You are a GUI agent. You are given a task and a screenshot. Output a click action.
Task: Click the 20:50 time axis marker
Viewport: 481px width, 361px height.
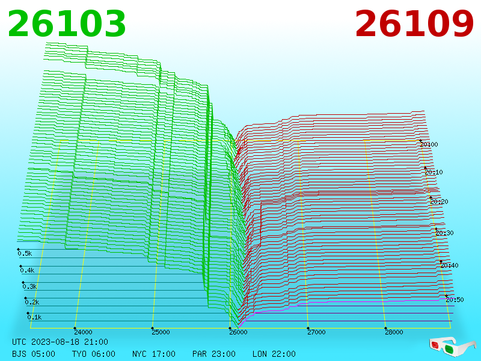[455, 300]
